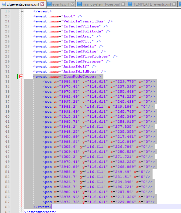181x213 pixels.
Task: Click the "AnimalWildBoar" event name
Action: [x=80, y=72]
